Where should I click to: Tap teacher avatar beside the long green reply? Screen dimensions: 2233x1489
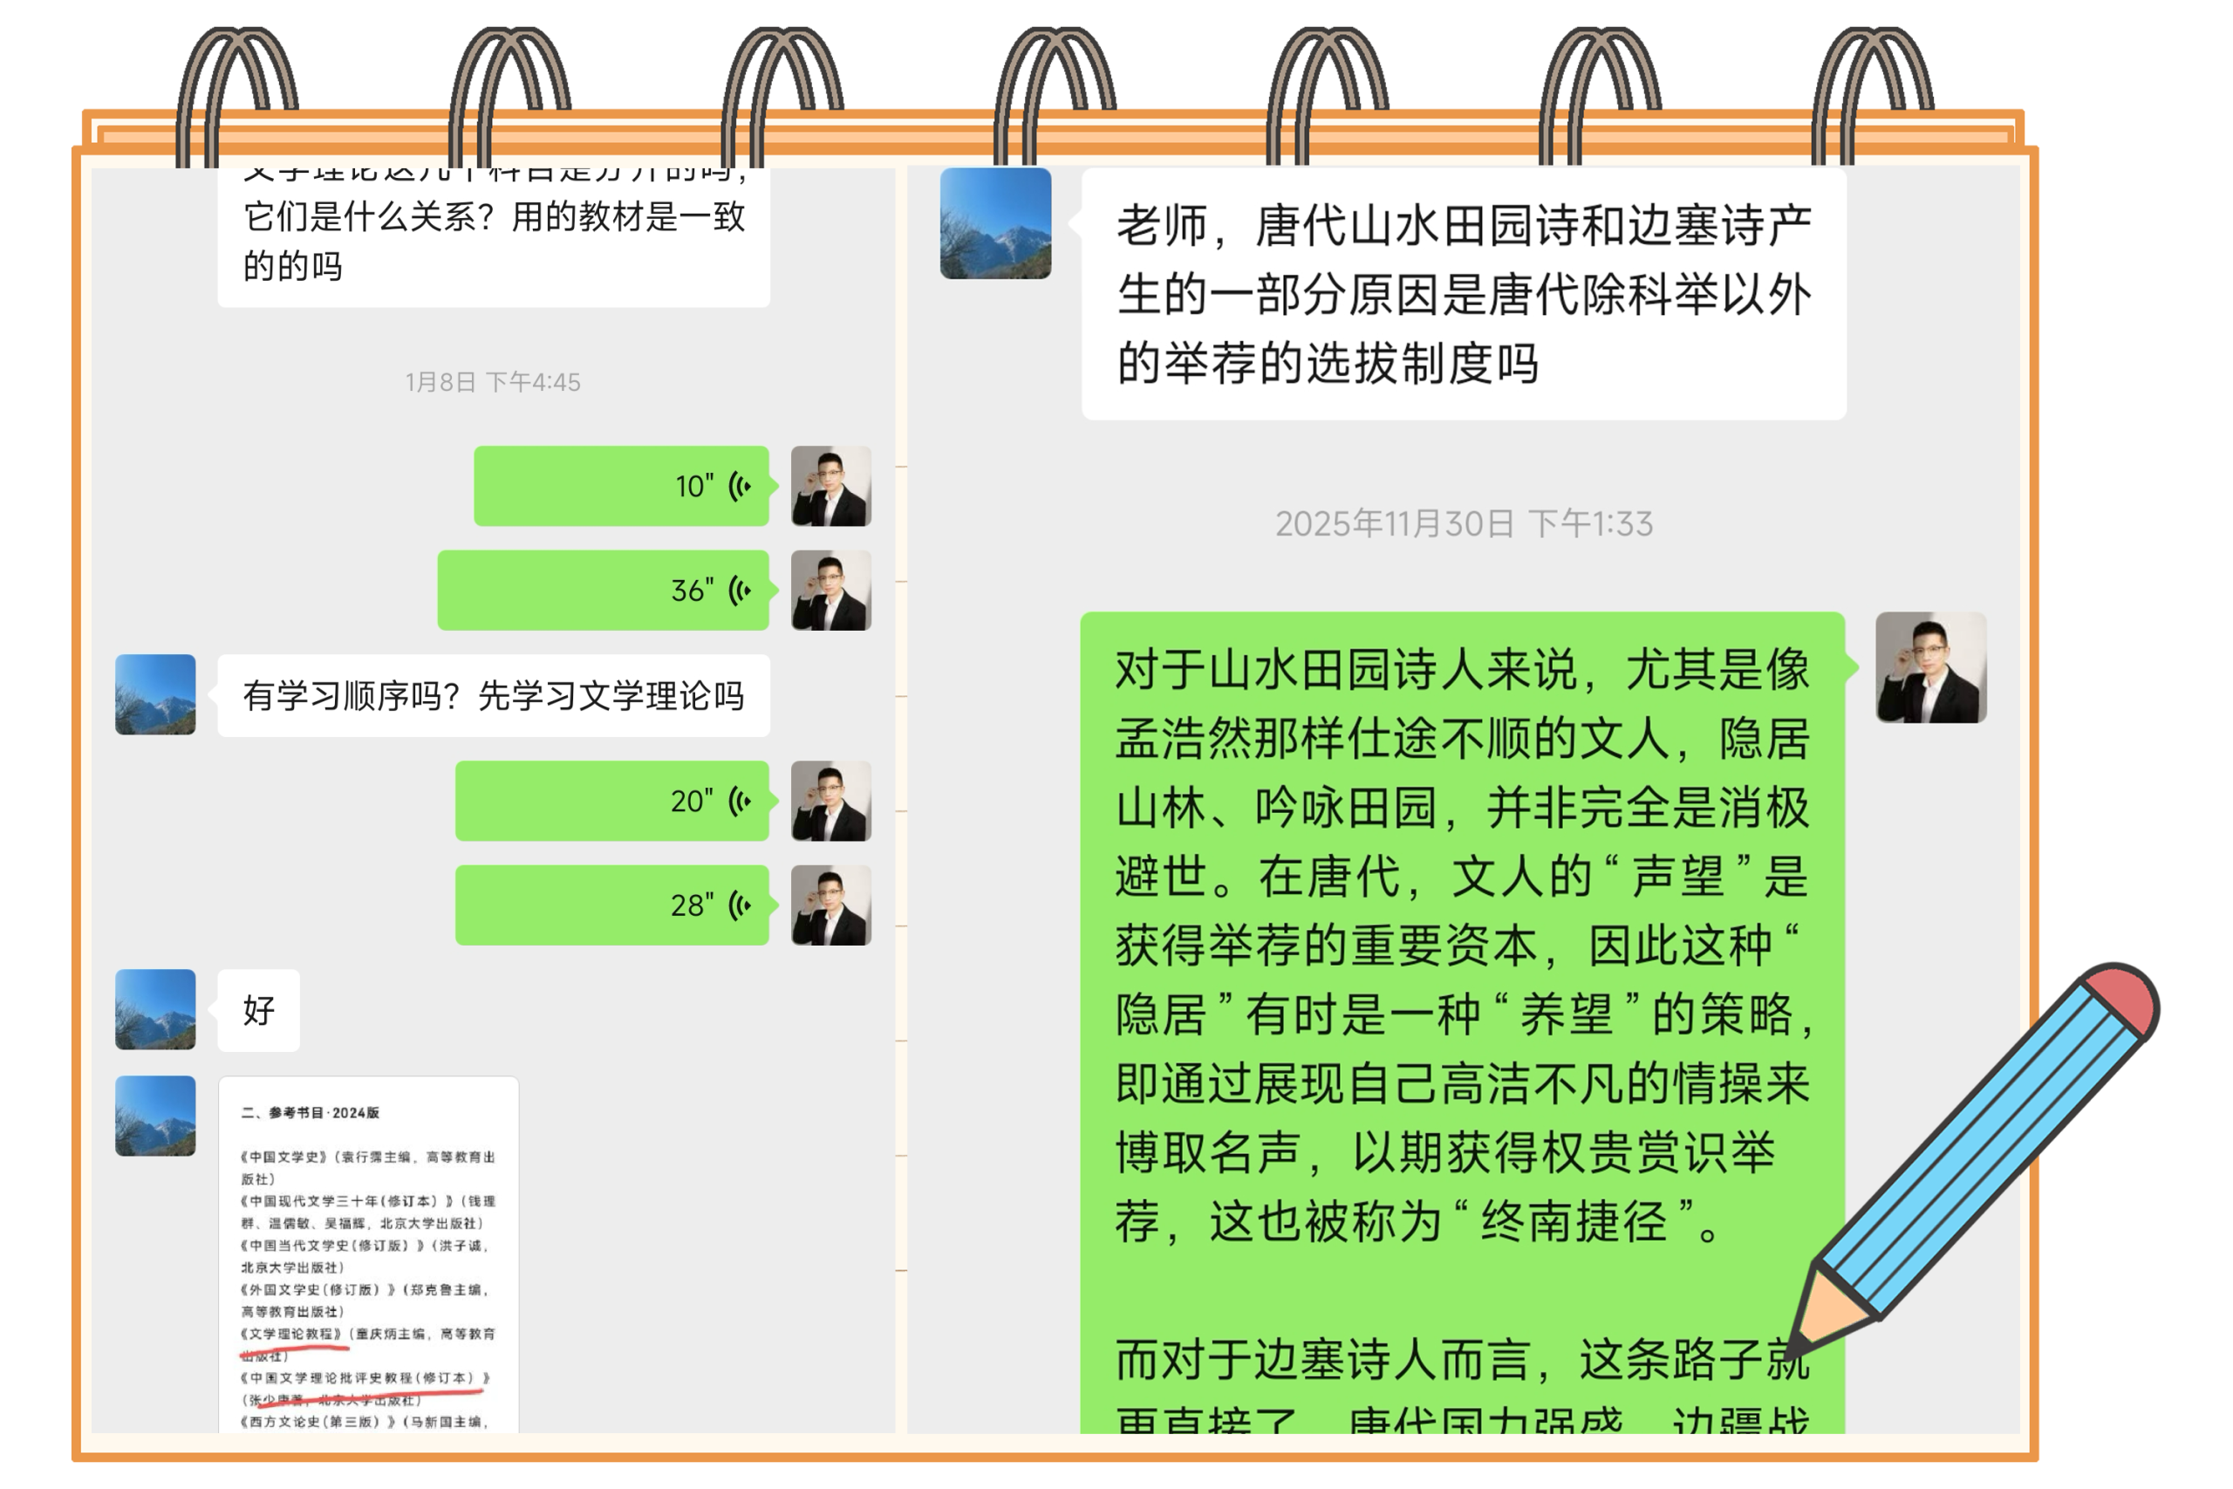[x=1931, y=667]
